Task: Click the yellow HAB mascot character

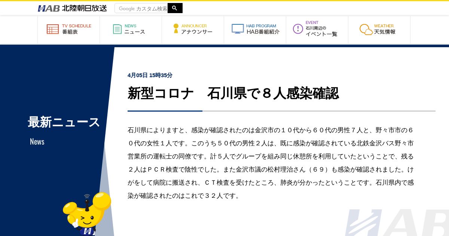Action: click(87, 214)
